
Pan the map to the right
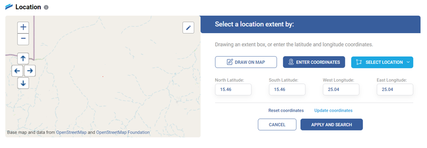(x=30, y=71)
